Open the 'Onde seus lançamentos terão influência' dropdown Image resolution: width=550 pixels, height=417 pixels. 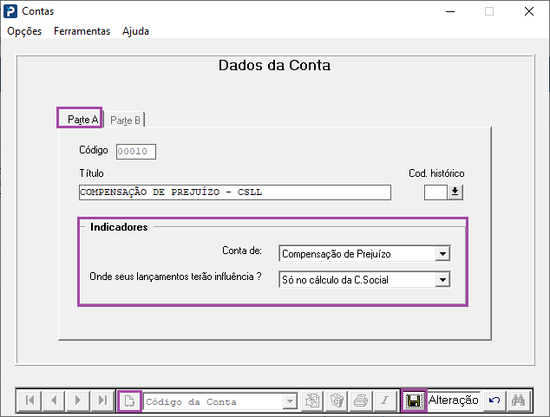point(442,280)
